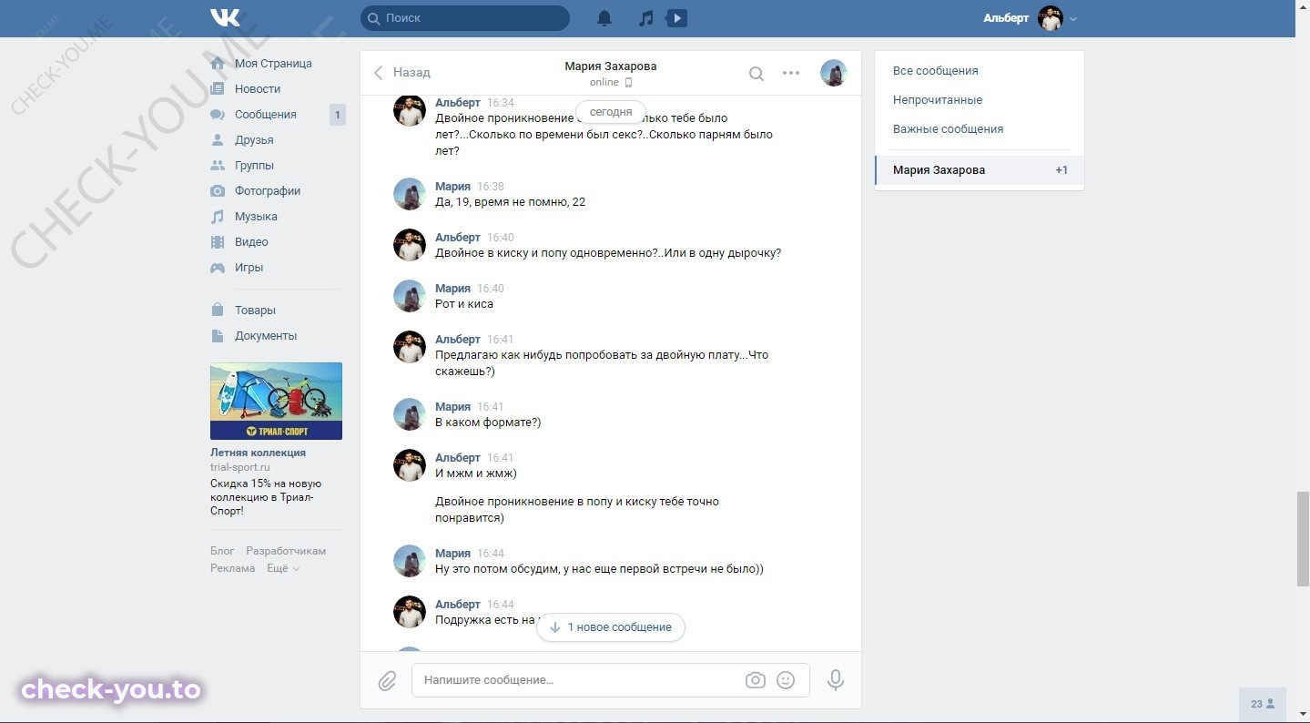Click the document icon beside Документы
Image resolution: width=1310 pixels, height=723 pixels.
pyautogui.click(x=218, y=336)
